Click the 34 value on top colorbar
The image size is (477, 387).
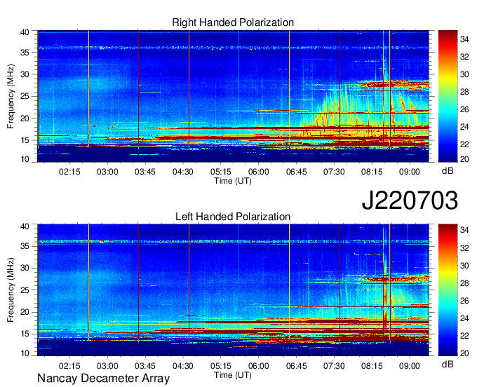[464, 39]
